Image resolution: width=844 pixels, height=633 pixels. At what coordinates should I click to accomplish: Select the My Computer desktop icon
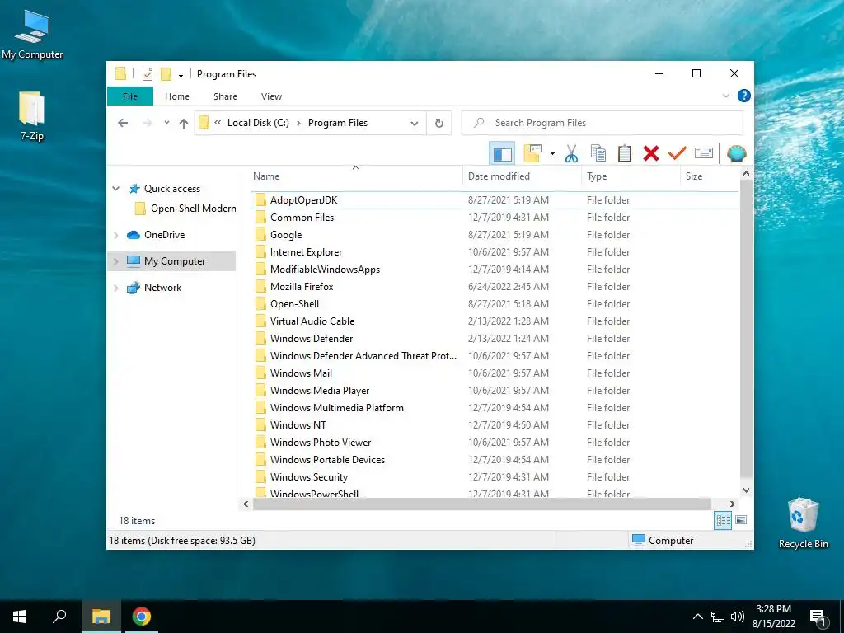(x=32, y=34)
